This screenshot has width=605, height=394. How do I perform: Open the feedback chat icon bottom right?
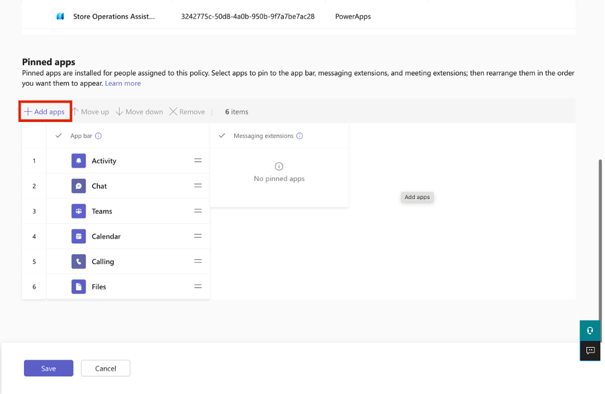(x=590, y=350)
